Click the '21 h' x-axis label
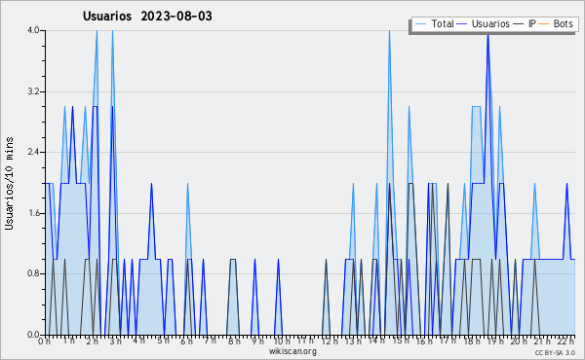This screenshot has width=585, height=360. [542, 341]
